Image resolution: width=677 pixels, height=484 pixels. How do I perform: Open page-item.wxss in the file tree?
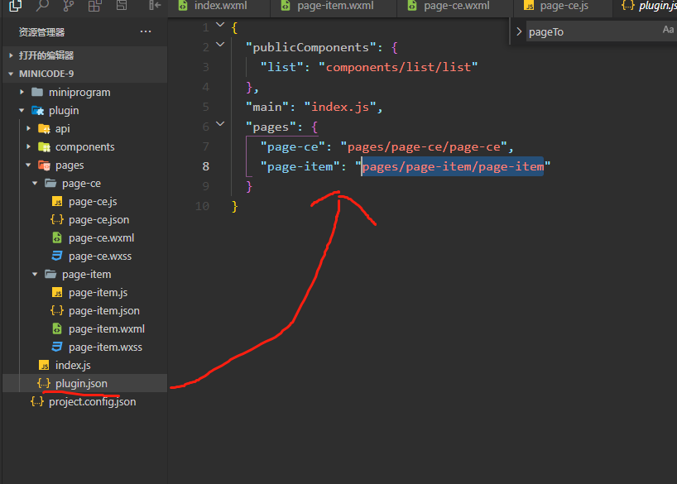pyautogui.click(x=105, y=347)
